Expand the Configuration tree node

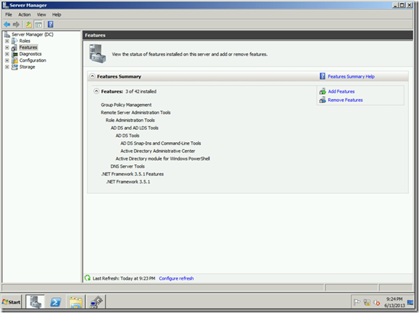coord(7,60)
